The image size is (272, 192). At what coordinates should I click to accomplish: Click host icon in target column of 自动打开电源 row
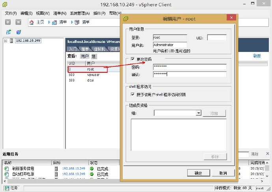click(x=56, y=174)
